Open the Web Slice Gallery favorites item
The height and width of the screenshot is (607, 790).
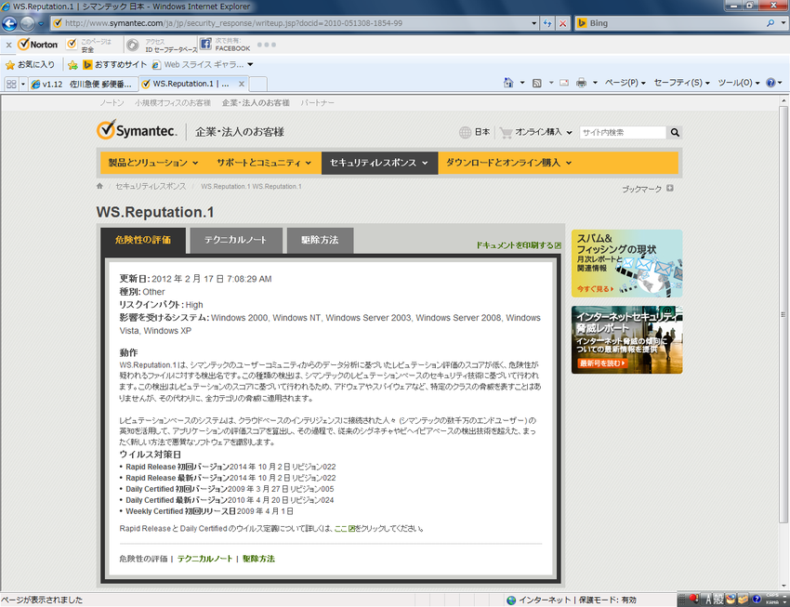(197, 64)
